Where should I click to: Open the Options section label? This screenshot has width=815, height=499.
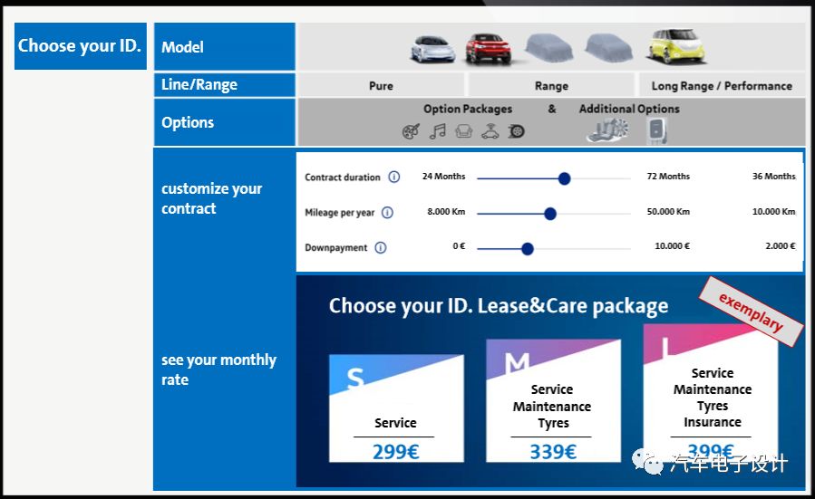click(225, 122)
